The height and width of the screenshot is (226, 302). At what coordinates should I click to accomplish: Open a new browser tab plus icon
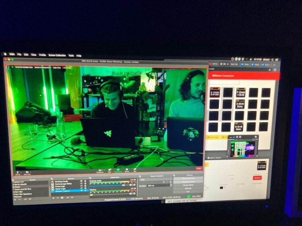coord(274,65)
